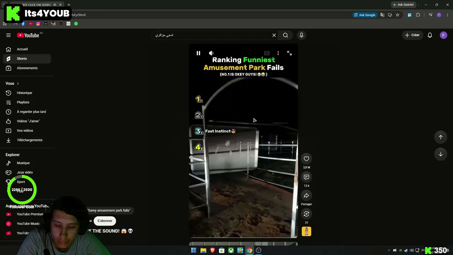Open YouTube notifications bell
The width and height of the screenshot is (453, 255).
430,35
